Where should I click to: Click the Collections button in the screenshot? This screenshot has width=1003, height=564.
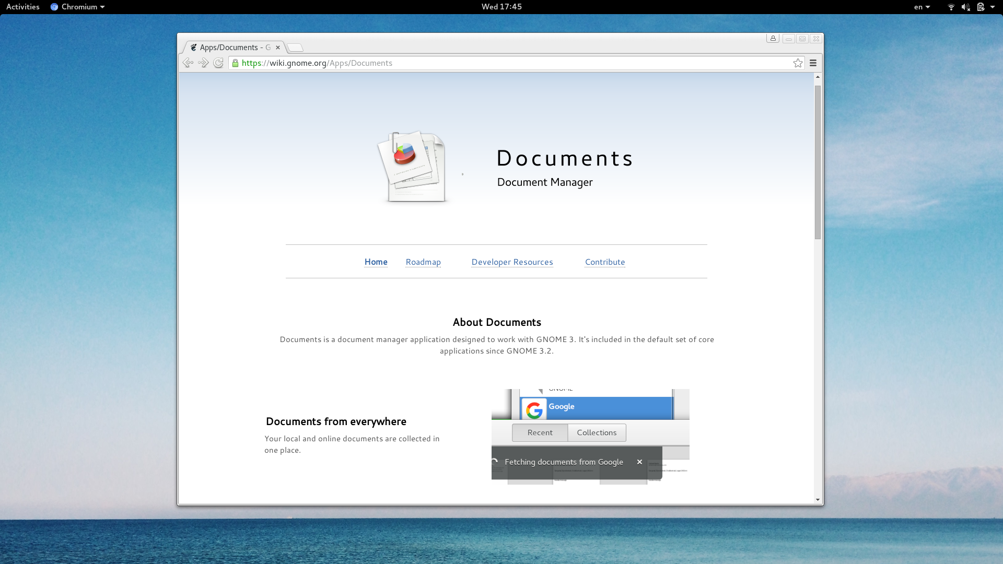coord(597,432)
